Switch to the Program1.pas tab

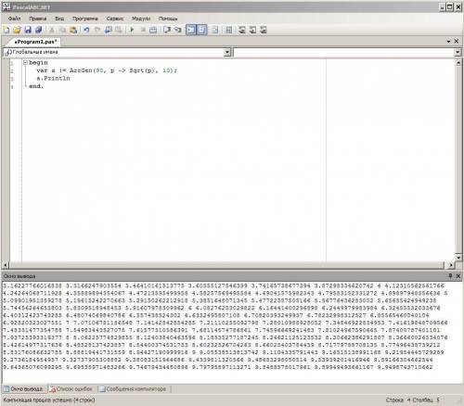pos(35,42)
